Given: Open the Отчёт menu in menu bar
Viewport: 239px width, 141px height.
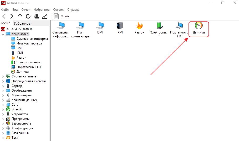Looking at the screenshot, I should click(x=26, y=10).
